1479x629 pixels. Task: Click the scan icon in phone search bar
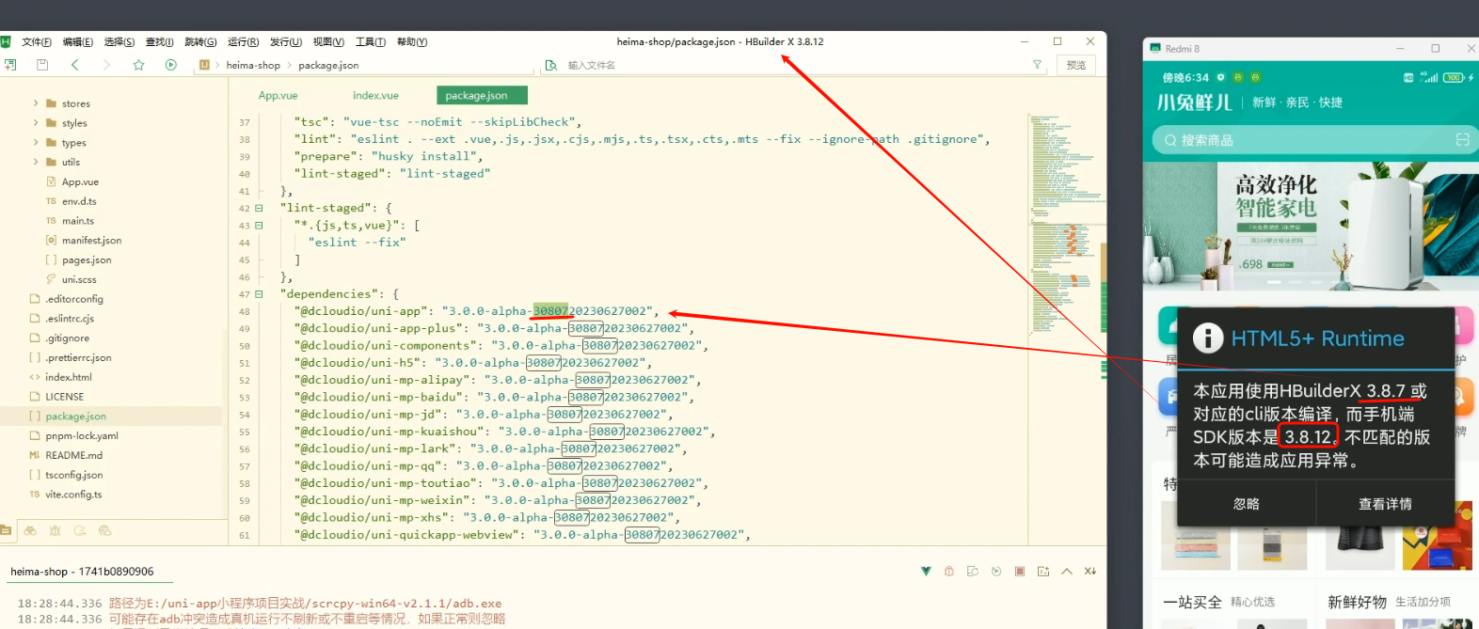tap(1462, 140)
